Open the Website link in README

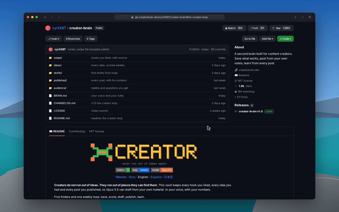point(121,177)
